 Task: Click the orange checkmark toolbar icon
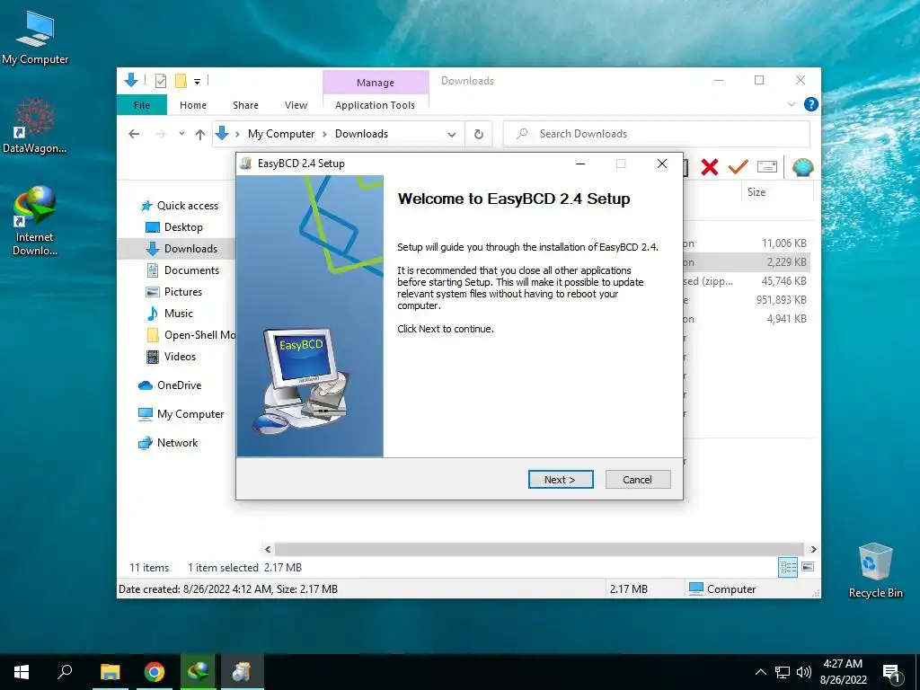click(739, 167)
